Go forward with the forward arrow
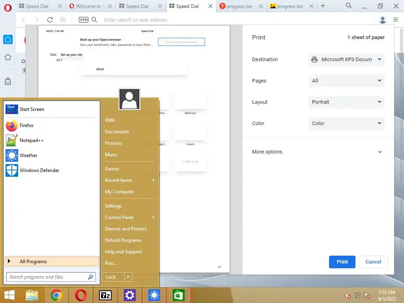Image resolution: width=404 pixels, height=303 pixels. click(37, 20)
